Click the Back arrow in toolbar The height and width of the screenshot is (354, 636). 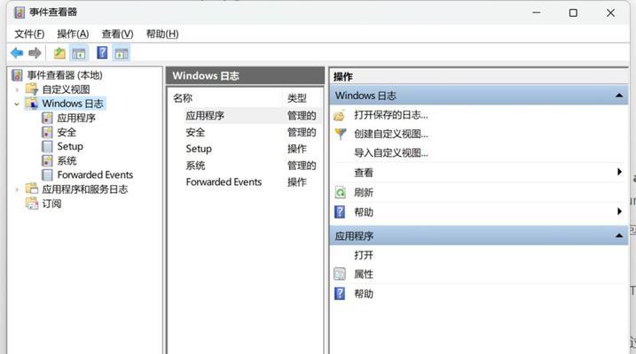pos(17,53)
